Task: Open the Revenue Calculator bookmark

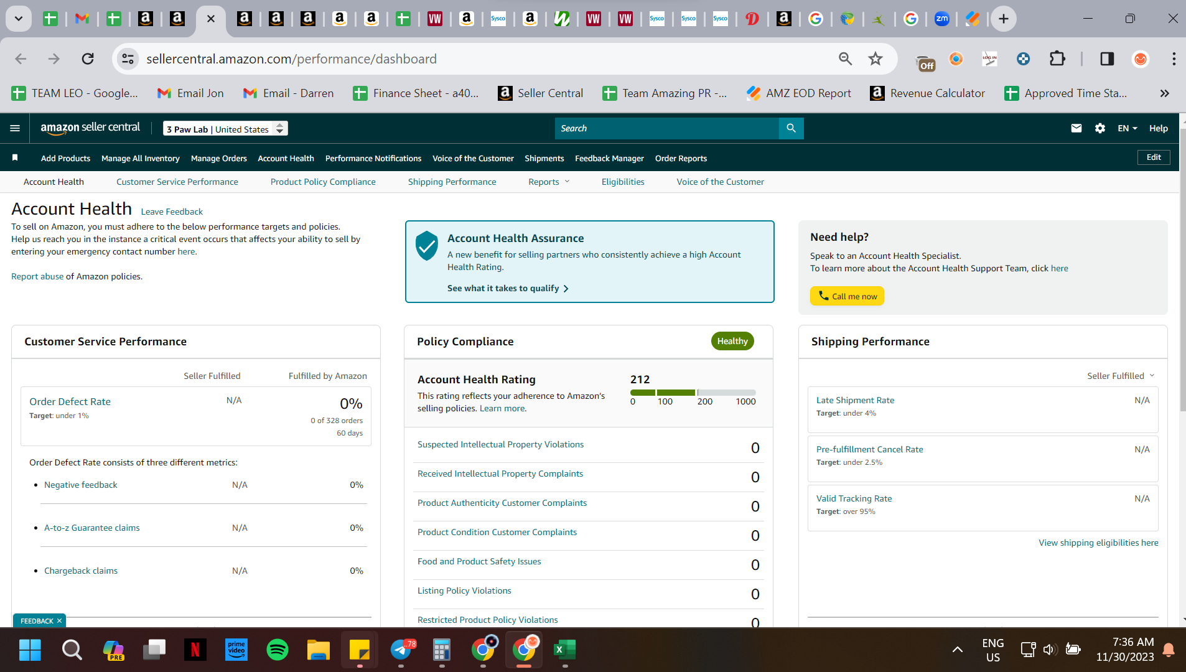Action: coord(927,93)
